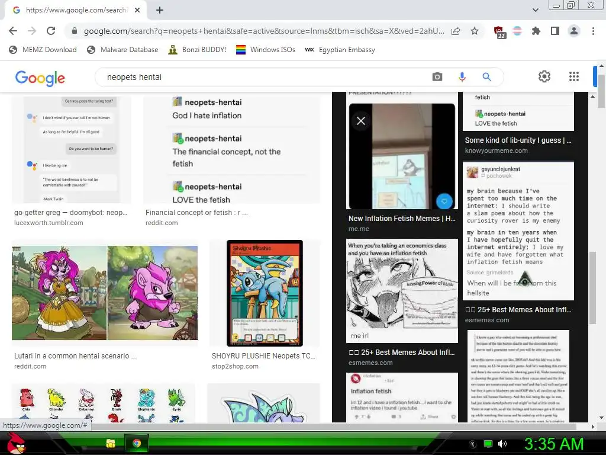This screenshot has width=606, height=455.
Task: Show hidden tray icons arrow
Action: coord(473,444)
